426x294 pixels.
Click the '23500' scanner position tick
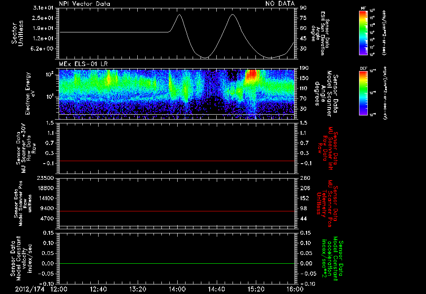coord(45,178)
